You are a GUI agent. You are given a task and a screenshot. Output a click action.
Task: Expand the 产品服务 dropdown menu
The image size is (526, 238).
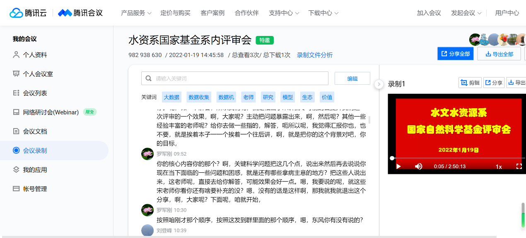(x=136, y=13)
